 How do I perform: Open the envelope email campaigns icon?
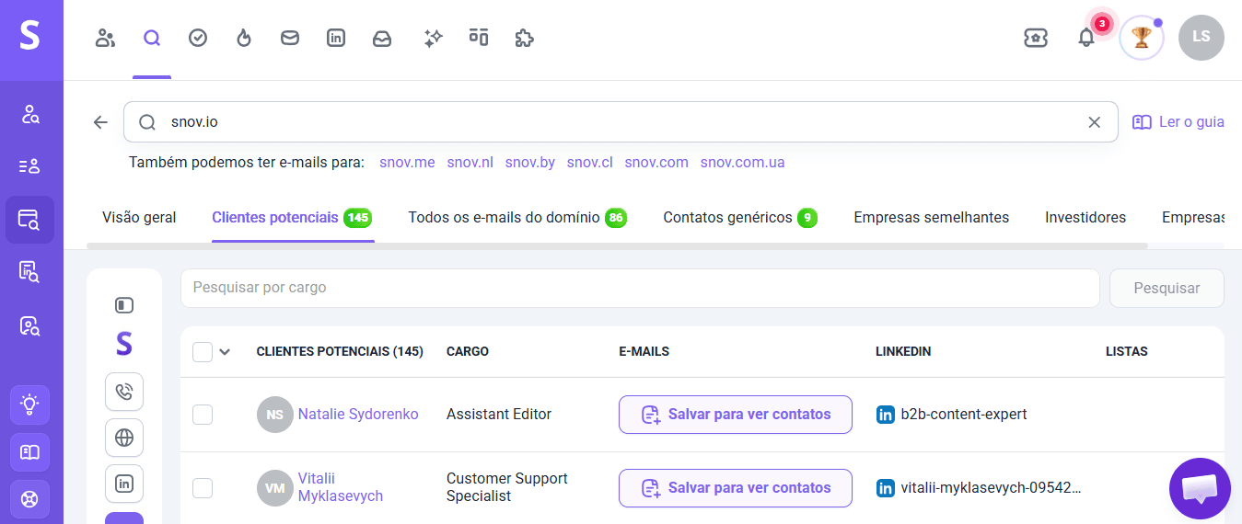click(x=290, y=38)
